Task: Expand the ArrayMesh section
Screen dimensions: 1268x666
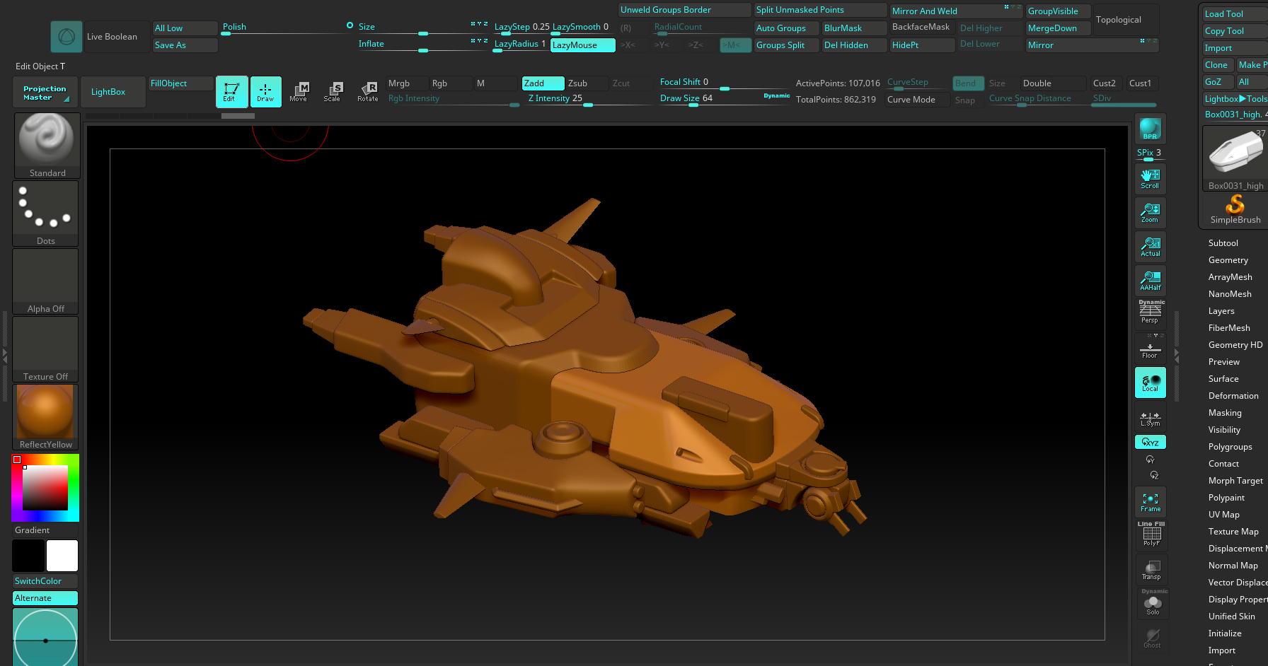Action: coord(1230,277)
